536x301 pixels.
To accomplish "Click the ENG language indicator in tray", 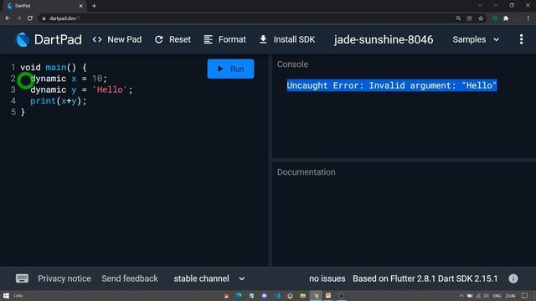I will point(497,296).
